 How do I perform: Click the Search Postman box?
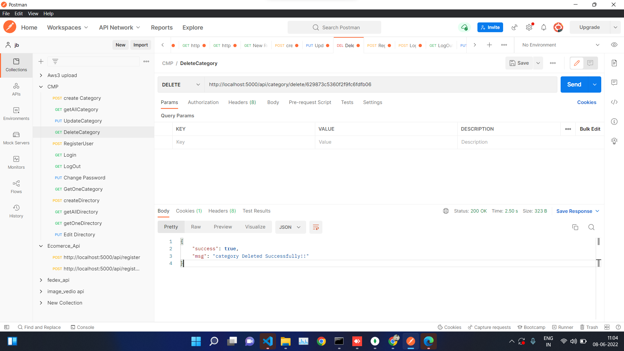click(334, 28)
